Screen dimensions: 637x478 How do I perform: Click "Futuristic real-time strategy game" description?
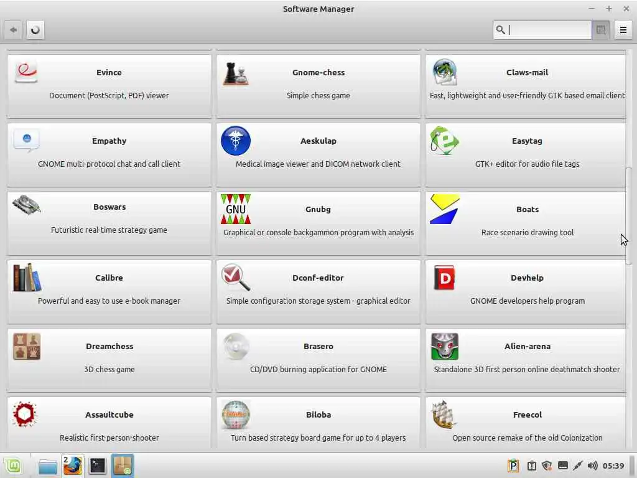click(109, 230)
